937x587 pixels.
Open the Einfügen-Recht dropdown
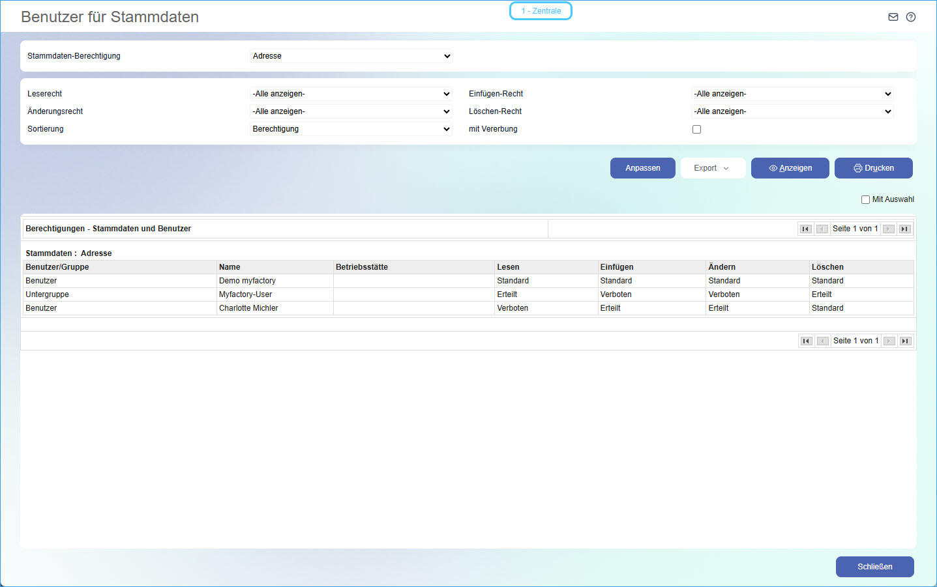(792, 94)
